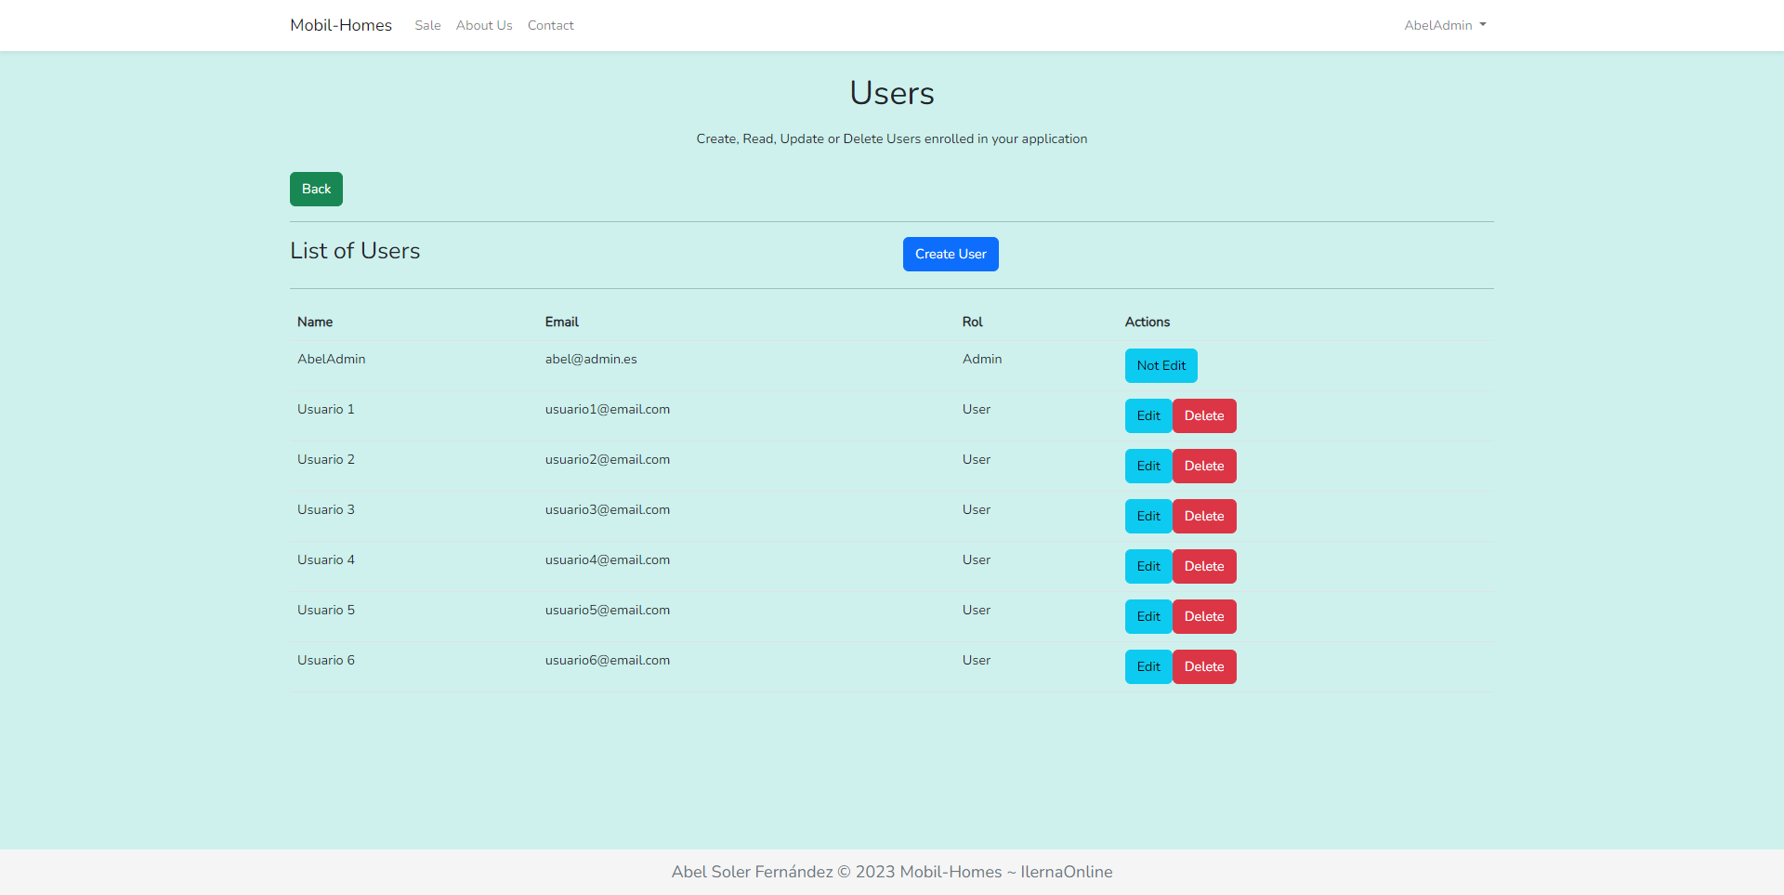Click the Create User button
This screenshot has height=895, width=1784.
(x=951, y=254)
